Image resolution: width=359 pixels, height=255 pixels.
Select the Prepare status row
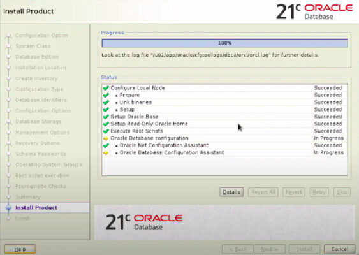[225, 95]
